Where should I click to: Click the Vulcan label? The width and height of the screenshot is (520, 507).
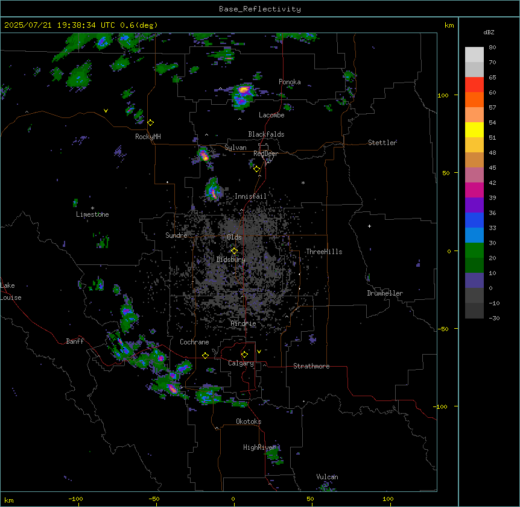pyautogui.click(x=328, y=477)
